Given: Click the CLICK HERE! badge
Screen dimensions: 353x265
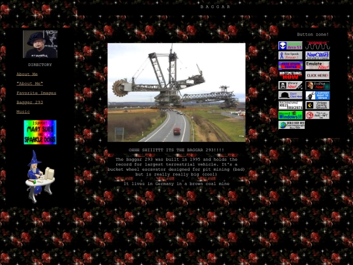Looking at the screenshot, I should click(x=318, y=75).
